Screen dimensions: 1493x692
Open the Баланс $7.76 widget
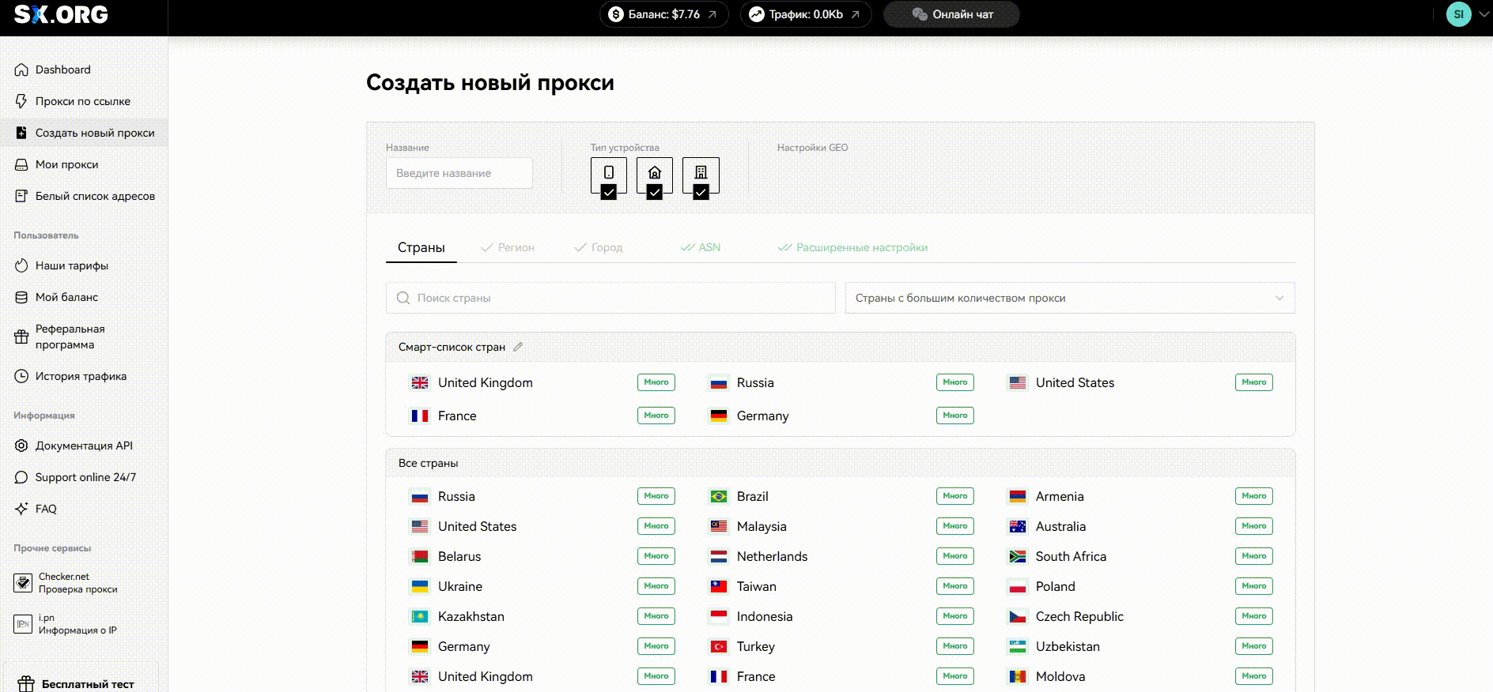click(x=663, y=14)
